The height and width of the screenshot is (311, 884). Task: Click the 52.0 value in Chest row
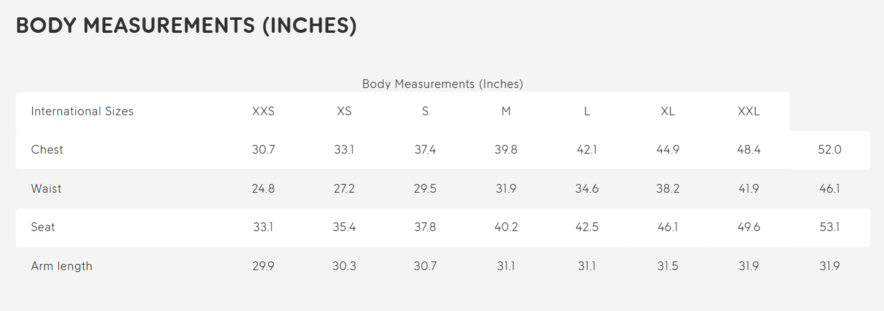[830, 150]
